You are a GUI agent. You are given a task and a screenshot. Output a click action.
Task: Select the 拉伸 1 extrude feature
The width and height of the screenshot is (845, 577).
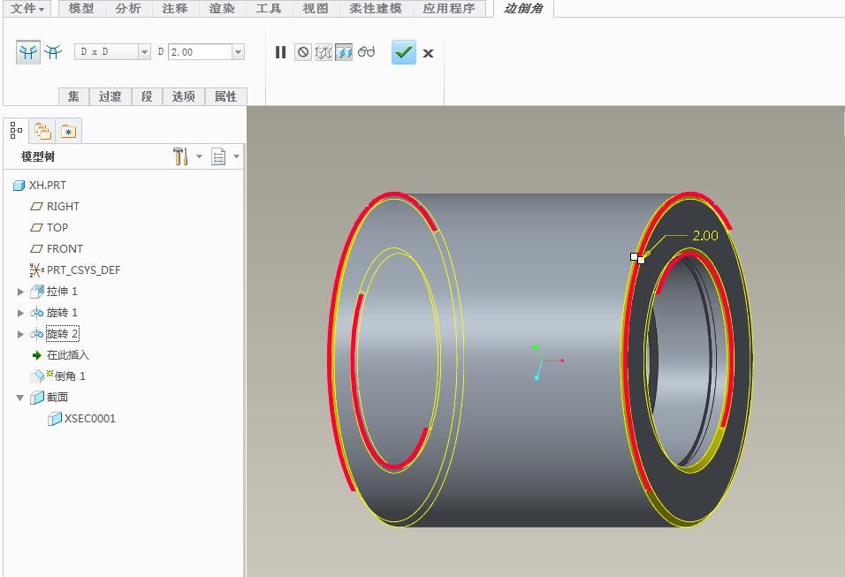[x=62, y=292]
